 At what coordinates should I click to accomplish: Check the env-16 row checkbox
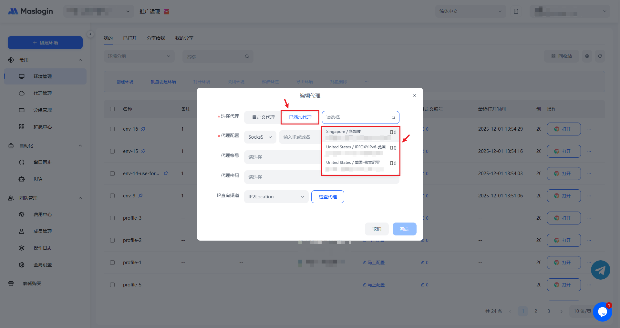[112, 129]
